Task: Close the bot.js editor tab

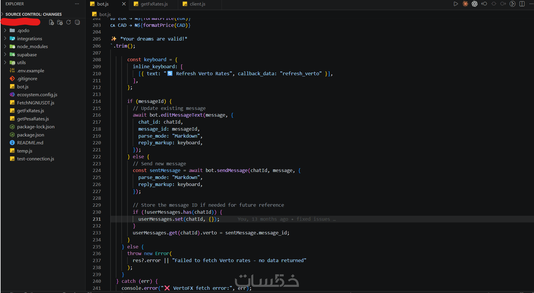Action: tap(124, 4)
